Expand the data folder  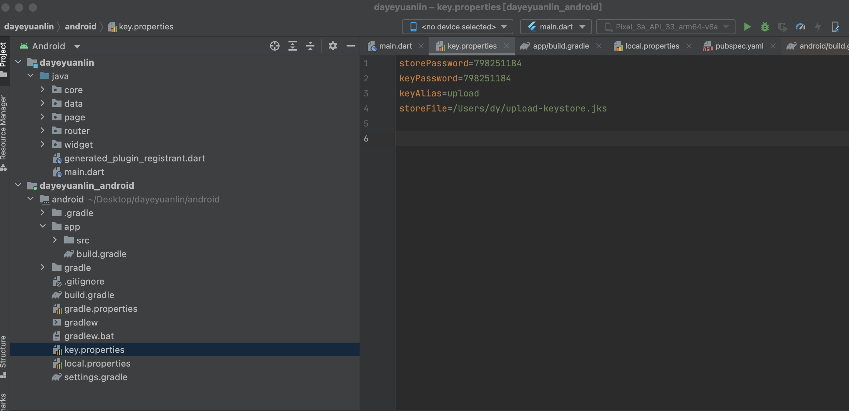(x=43, y=103)
